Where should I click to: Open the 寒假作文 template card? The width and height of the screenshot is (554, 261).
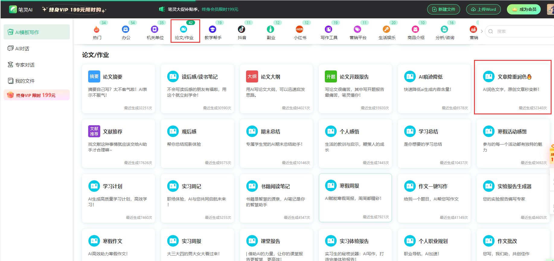point(118,245)
